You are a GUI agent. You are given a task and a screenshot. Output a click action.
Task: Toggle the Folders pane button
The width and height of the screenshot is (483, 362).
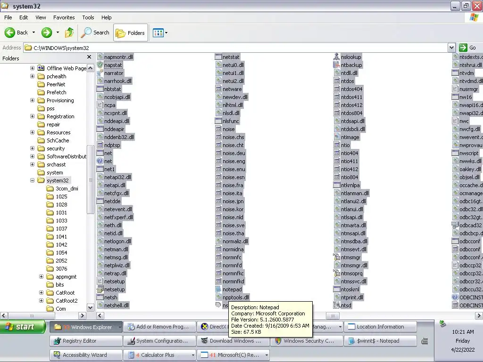pos(131,33)
